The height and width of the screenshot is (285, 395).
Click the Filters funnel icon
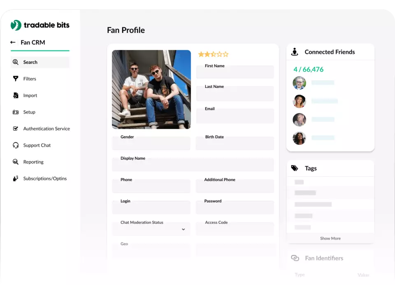(16, 79)
